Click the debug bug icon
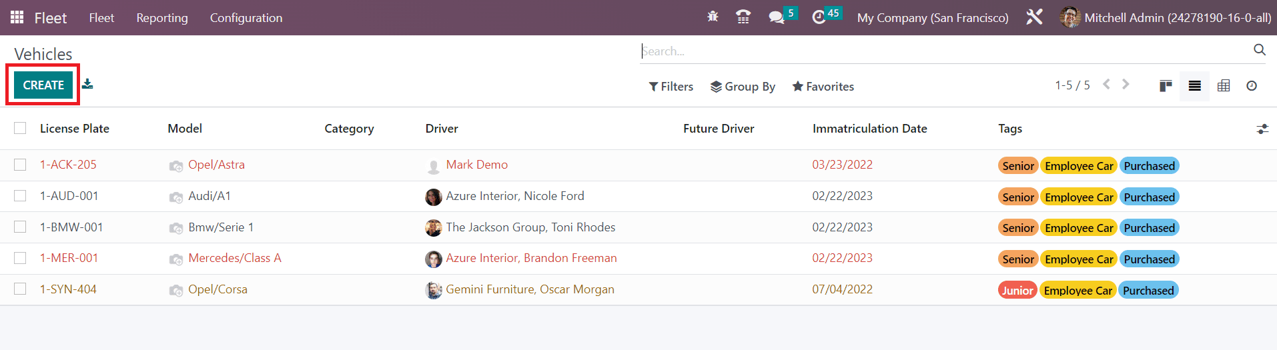Screen dimensions: 1277x350 click(713, 17)
